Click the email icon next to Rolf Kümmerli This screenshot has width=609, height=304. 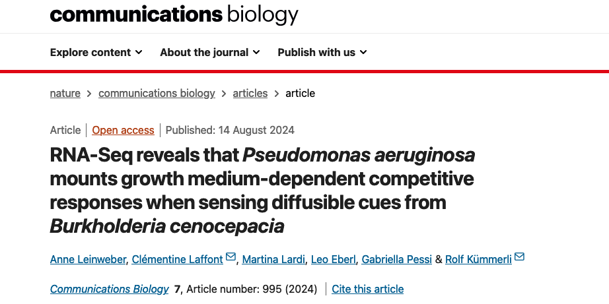tap(519, 257)
